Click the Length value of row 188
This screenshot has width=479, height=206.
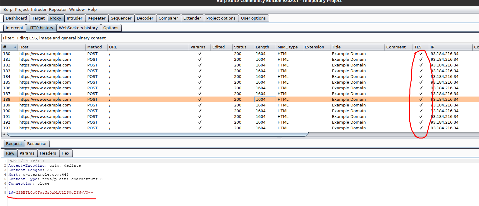point(265,100)
